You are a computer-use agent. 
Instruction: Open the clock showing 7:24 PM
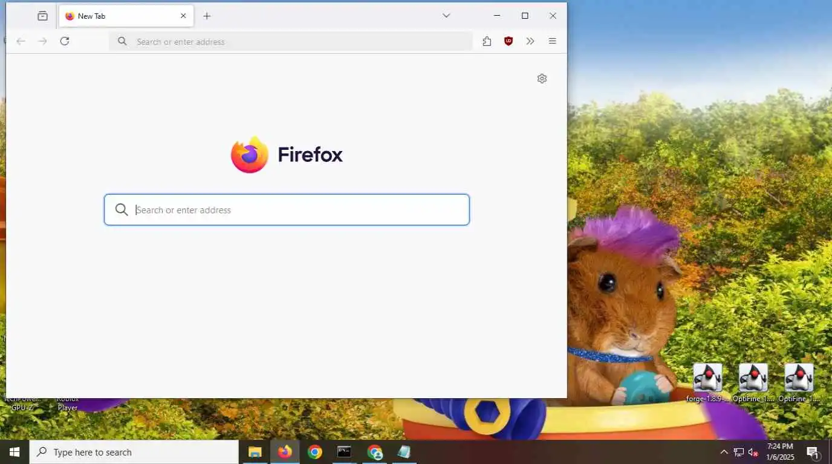(x=780, y=452)
